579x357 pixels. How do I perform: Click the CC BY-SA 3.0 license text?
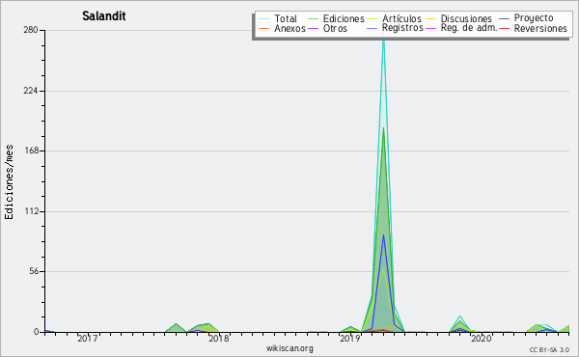click(549, 350)
